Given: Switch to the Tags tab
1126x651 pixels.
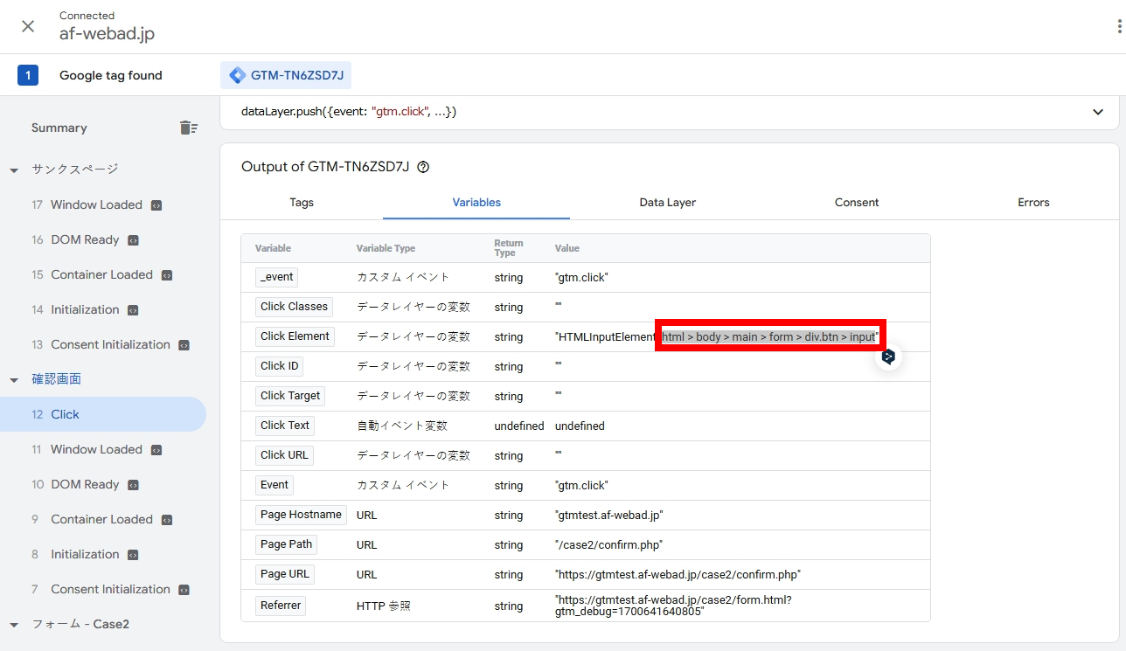Looking at the screenshot, I should point(302,202).
